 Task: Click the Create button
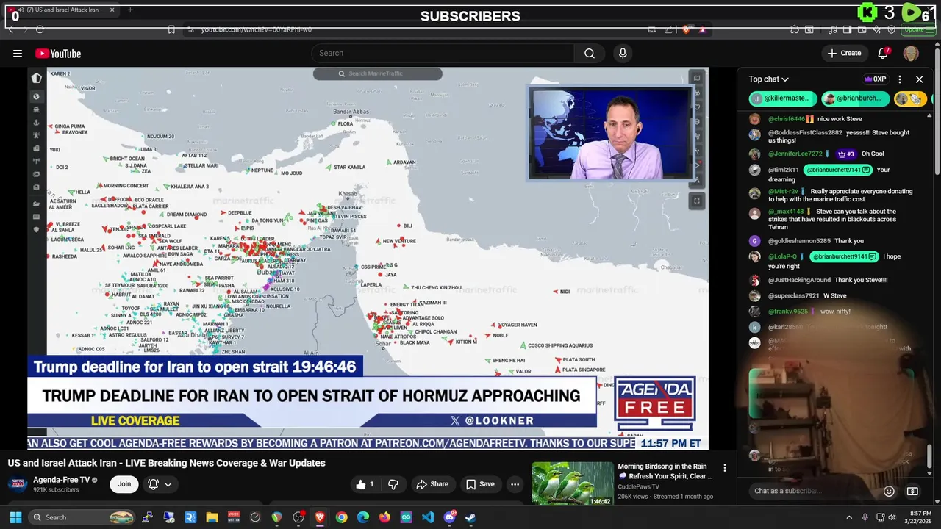(844, 53)
